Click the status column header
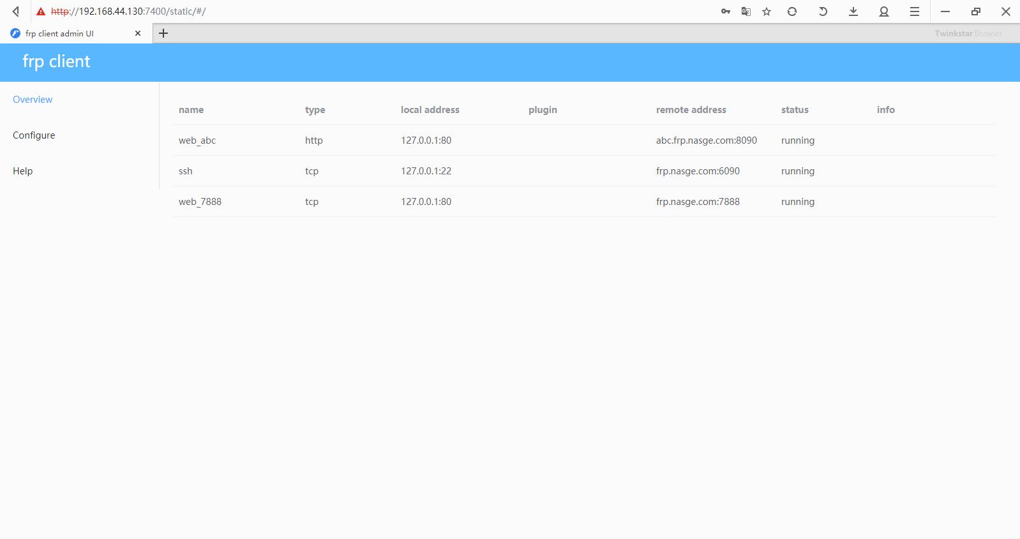 pyautogui.click(x=795, y=110)
